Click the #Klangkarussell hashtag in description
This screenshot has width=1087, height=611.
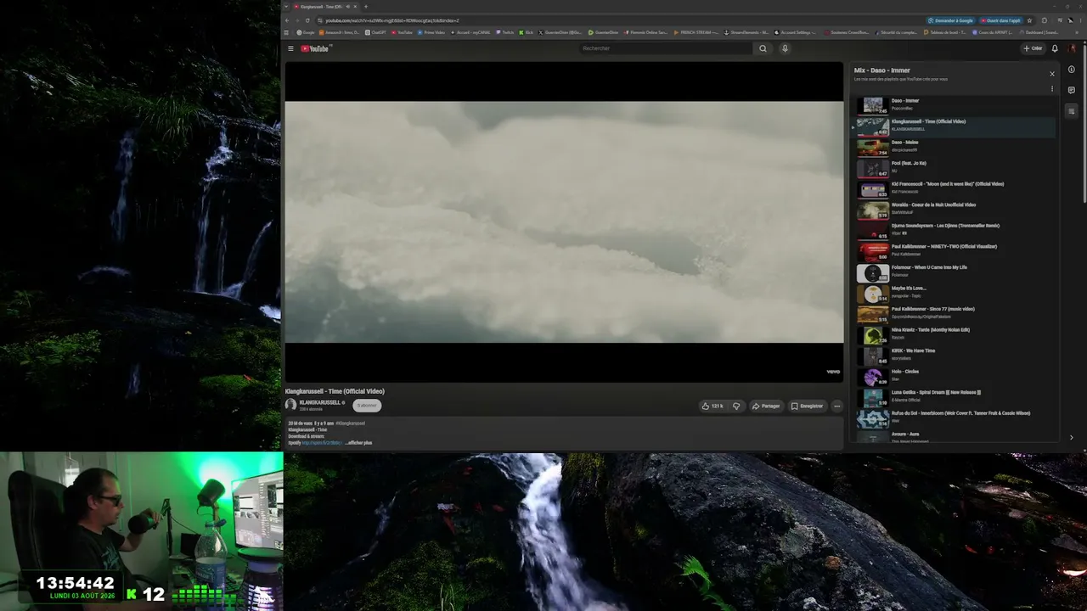tap(350, 423)
